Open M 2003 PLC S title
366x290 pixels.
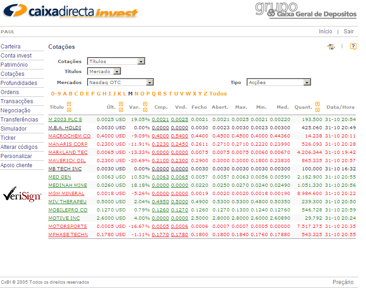[x=65, y=120]
